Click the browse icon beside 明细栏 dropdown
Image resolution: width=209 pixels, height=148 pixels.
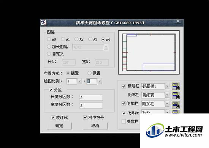click(176, 95)
